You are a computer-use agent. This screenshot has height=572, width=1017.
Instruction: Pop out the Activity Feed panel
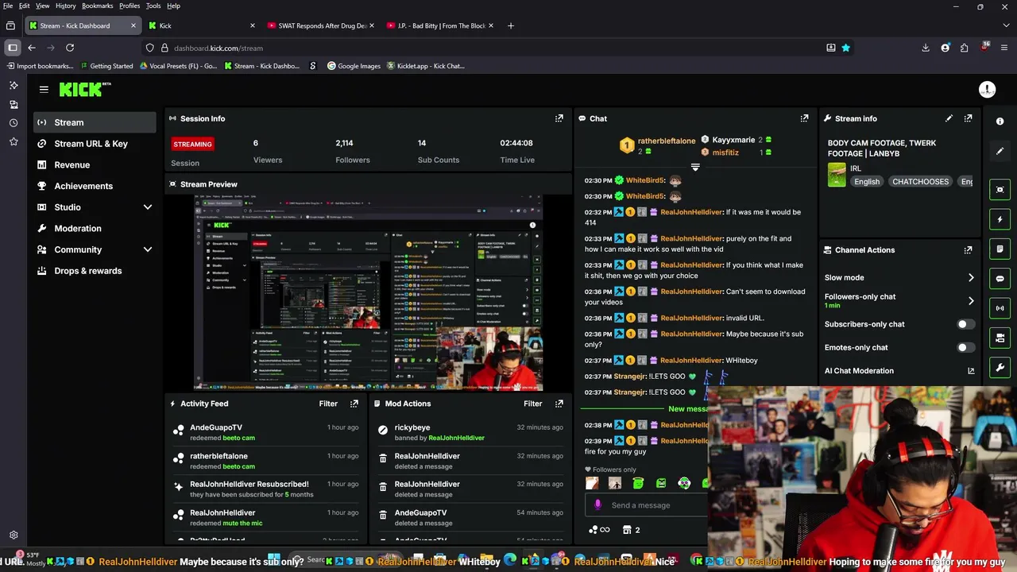point(354,404)
